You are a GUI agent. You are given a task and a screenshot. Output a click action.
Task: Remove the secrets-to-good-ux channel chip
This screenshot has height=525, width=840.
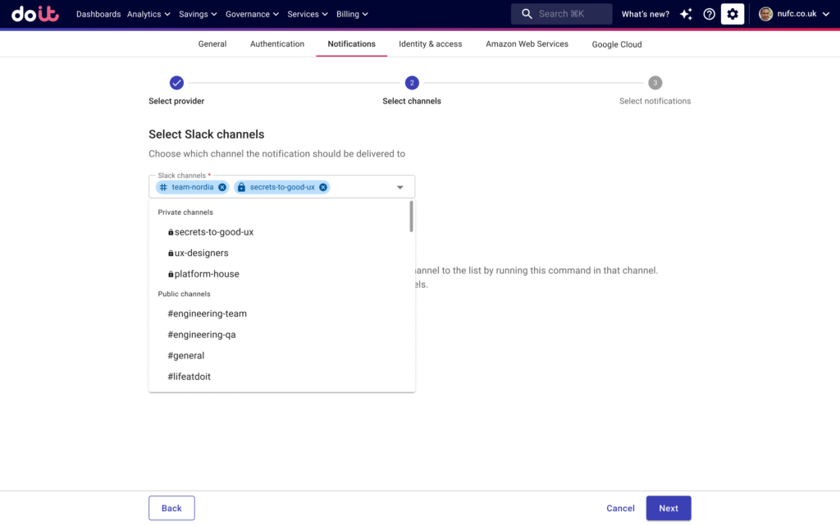(x=323, y=187)
